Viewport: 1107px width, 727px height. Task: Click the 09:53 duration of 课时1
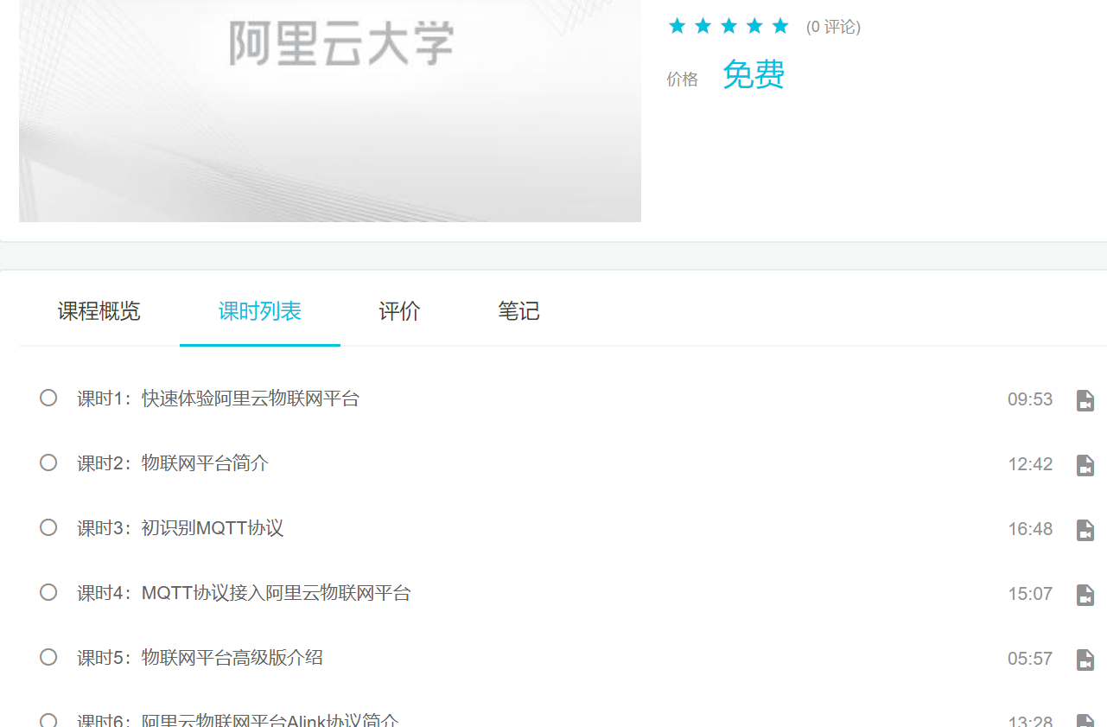point(1030,399)
